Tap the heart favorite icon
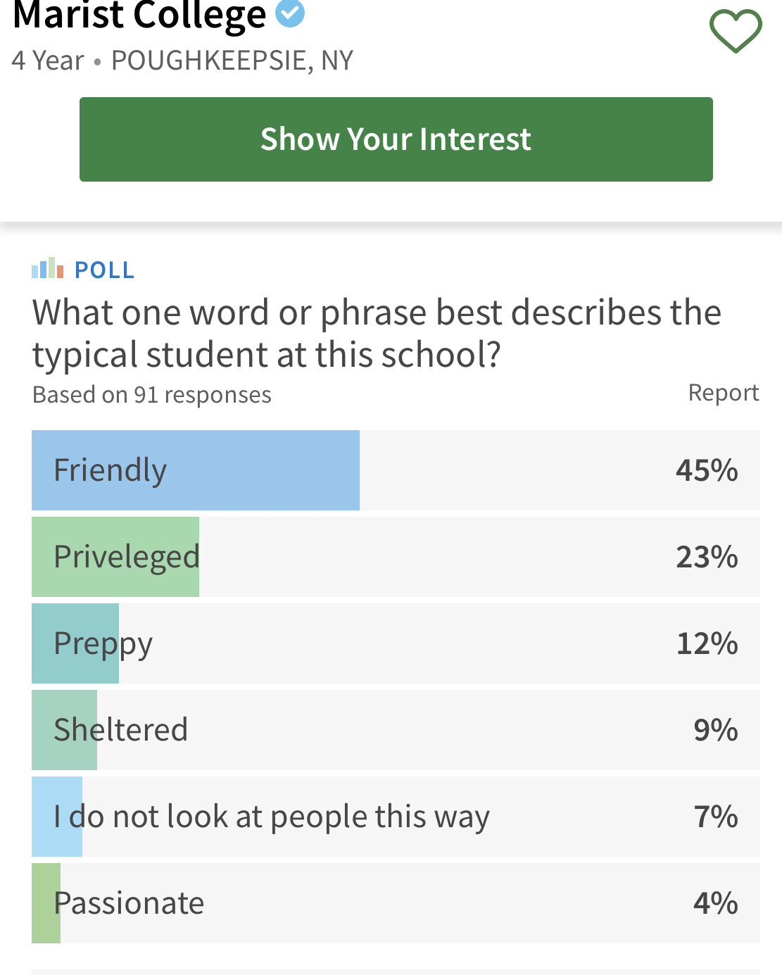Screen dimensions: 782x975 click(x=736, y=30)
